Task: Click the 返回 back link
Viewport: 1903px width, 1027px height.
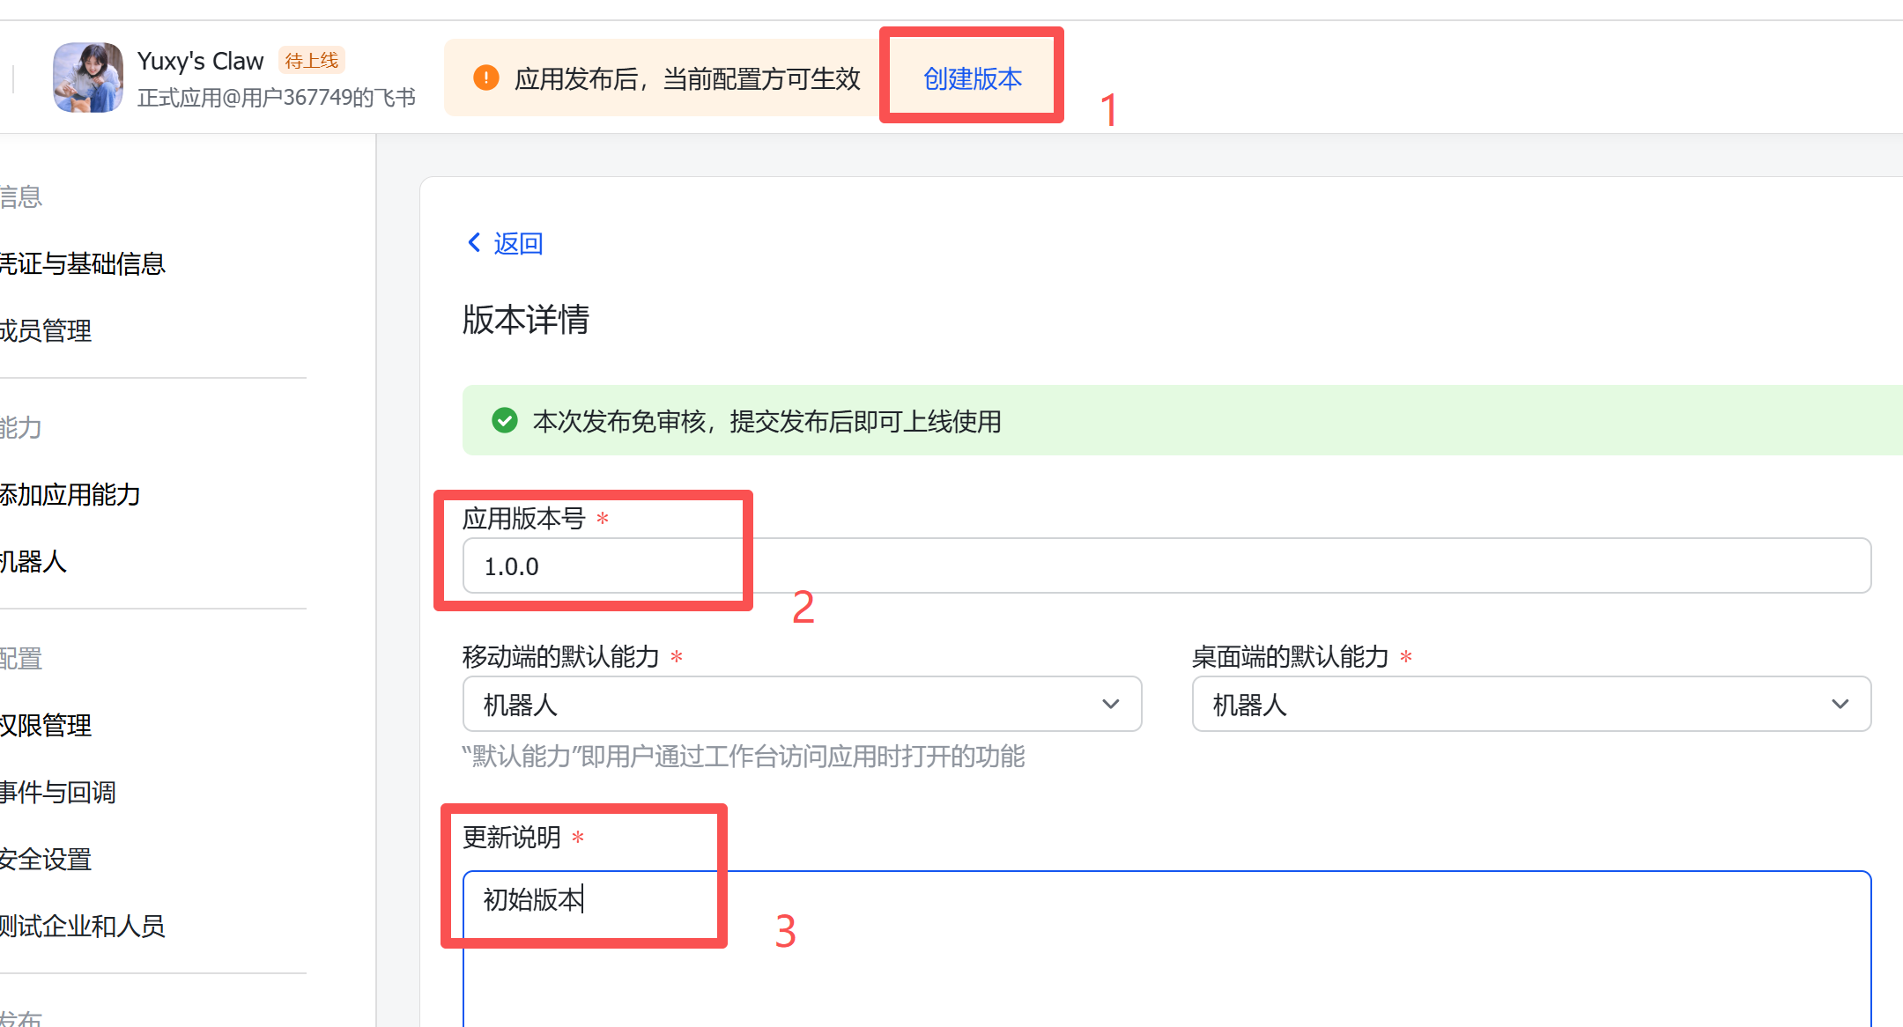Action: tap(518, 243)
